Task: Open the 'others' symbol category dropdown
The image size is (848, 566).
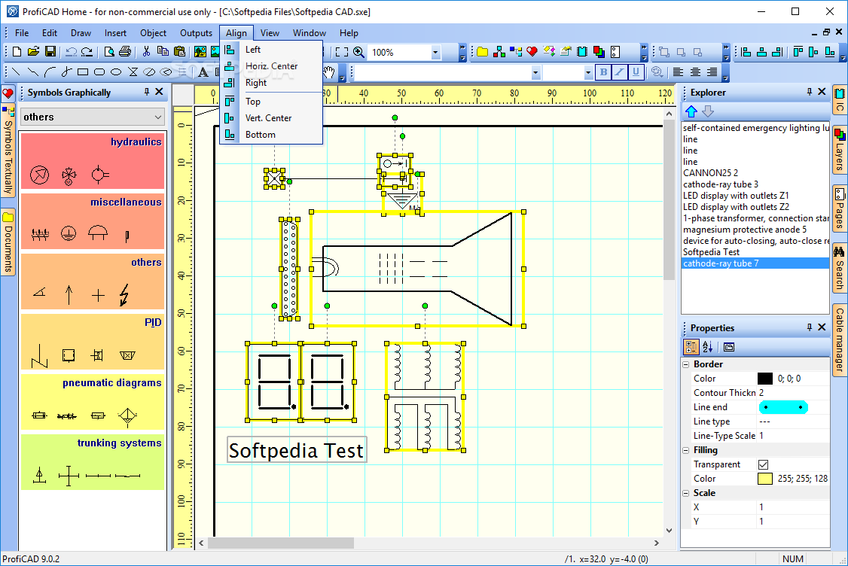Action: pyautogui.click(x=157, y=117)
